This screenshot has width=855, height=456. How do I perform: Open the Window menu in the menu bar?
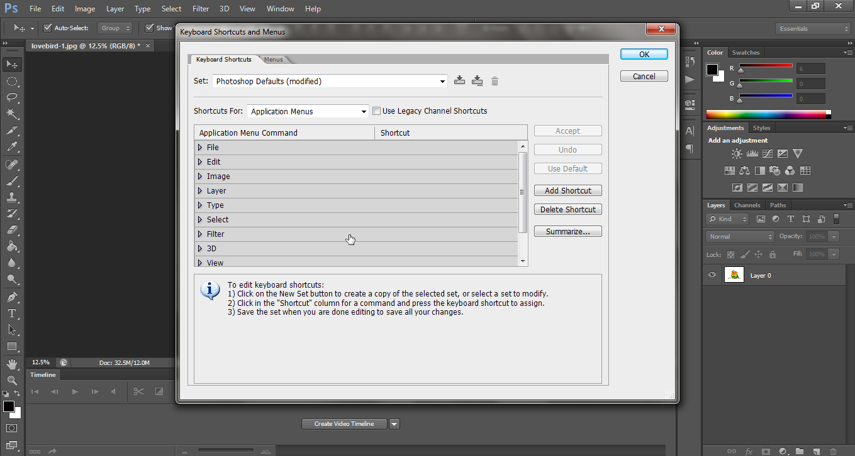[x=281, y=9]
